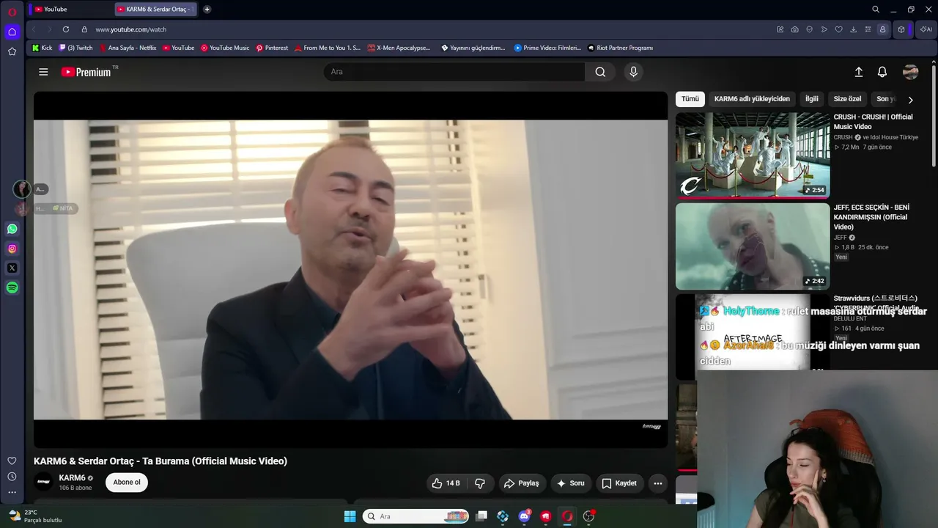Click the YouTube search field

coord(454,72)
